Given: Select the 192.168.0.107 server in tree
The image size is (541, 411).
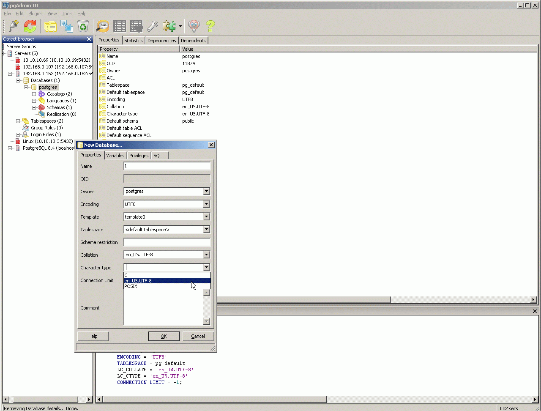Looking at the screenshot, I should 57,67.
